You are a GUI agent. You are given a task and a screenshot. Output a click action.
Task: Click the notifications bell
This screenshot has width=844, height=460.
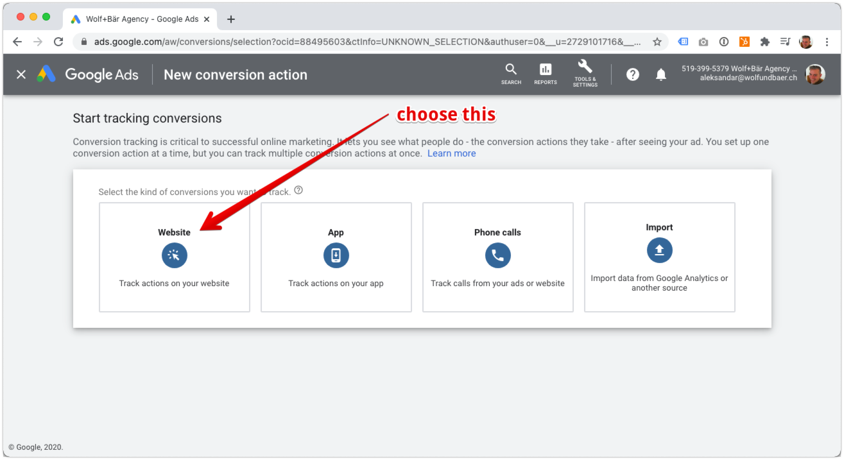pyautogui.click(x=660, y=74)
